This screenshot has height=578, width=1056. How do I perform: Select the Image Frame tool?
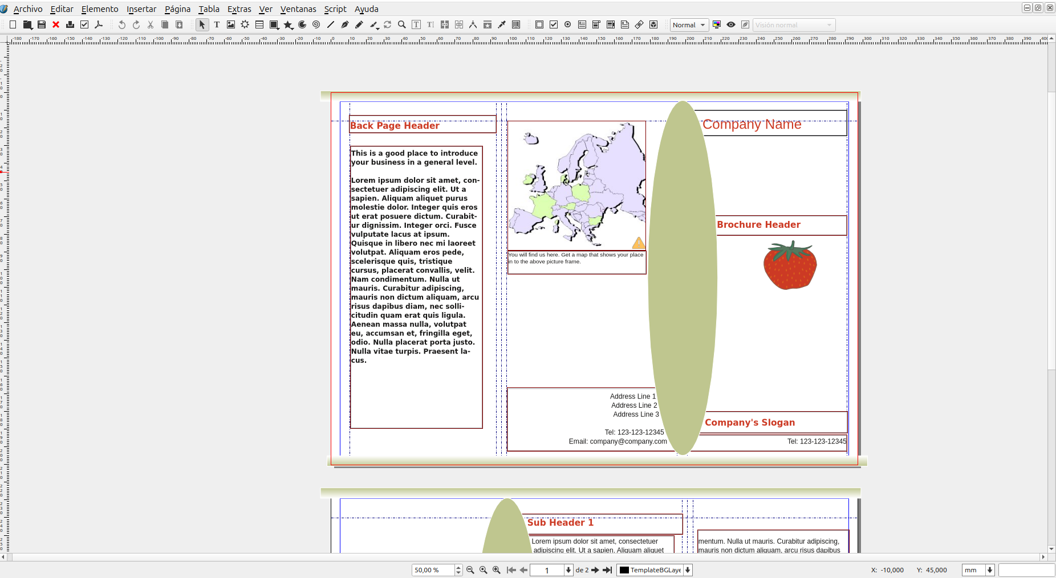231,24
